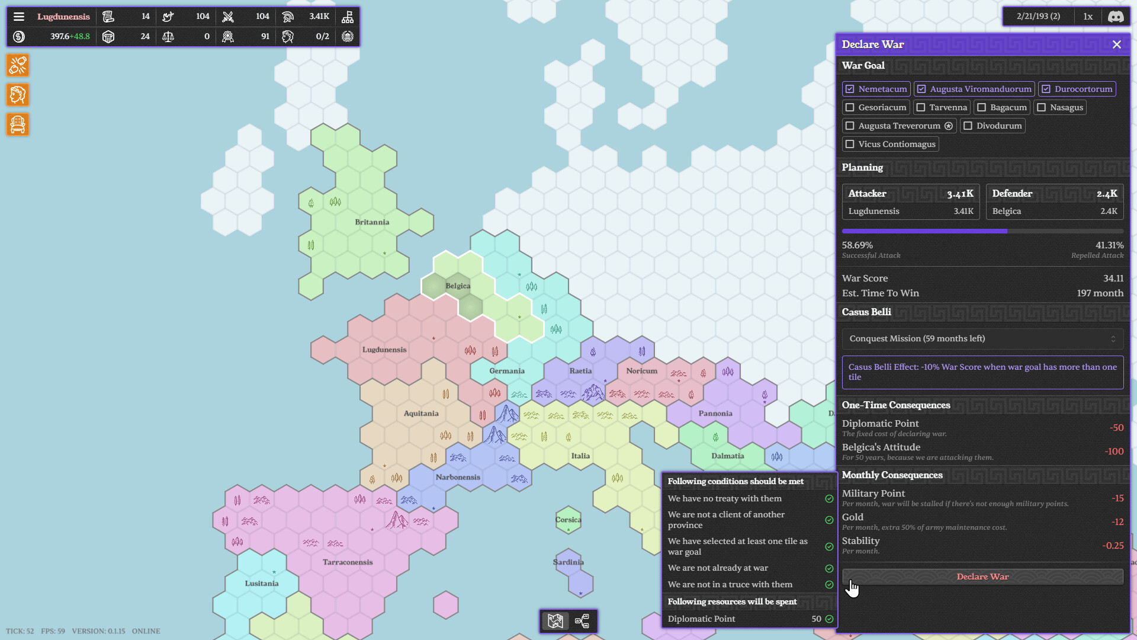Open the character portrait panel
1137x640 pixels.
tap(17, 95)
